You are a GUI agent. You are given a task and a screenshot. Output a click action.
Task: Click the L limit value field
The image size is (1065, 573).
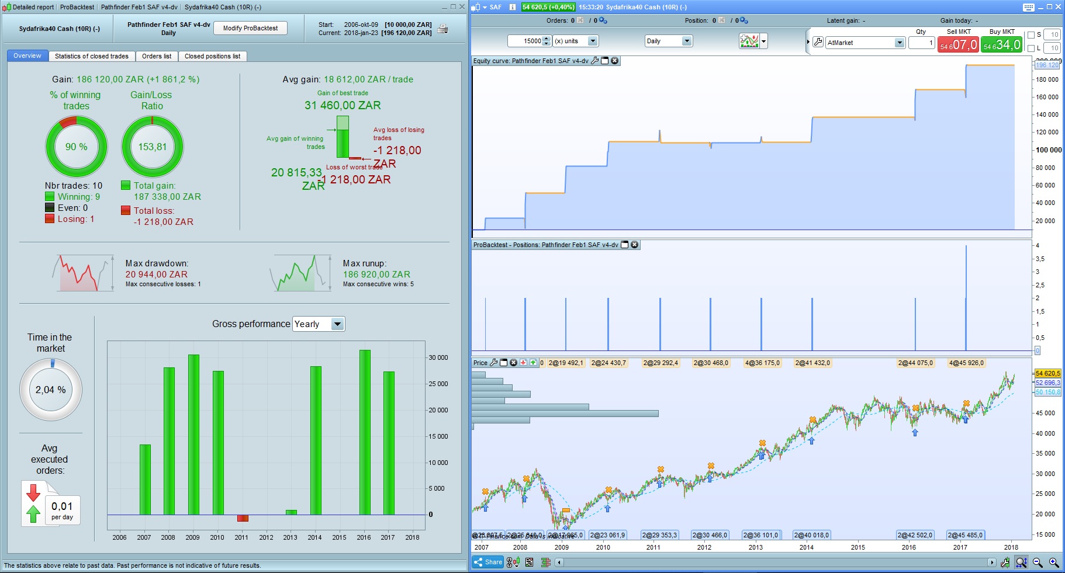(1052, 48)
